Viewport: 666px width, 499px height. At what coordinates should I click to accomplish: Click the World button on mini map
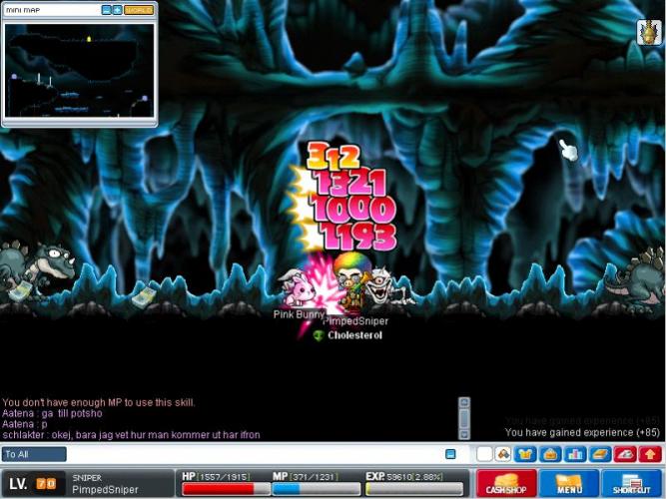(139, 10)
